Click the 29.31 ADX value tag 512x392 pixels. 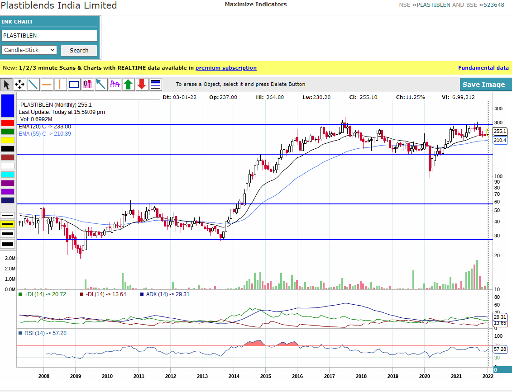[500, 316]
